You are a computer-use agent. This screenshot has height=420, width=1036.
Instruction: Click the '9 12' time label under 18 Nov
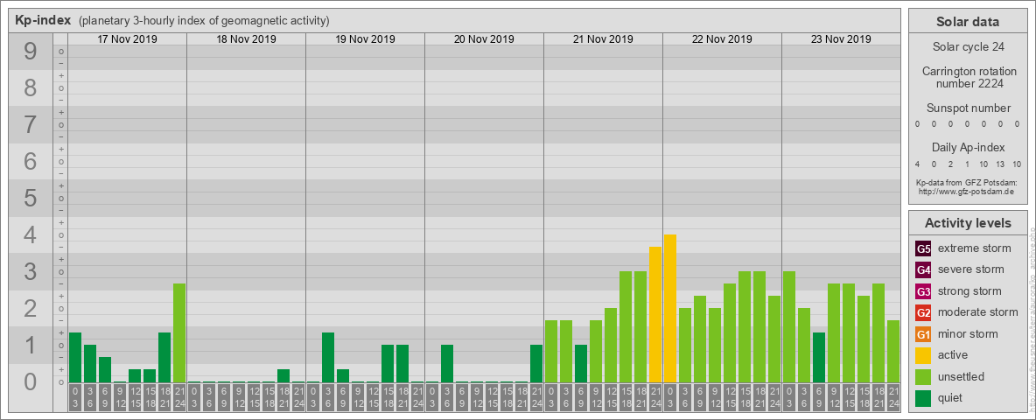click(239, 397)
